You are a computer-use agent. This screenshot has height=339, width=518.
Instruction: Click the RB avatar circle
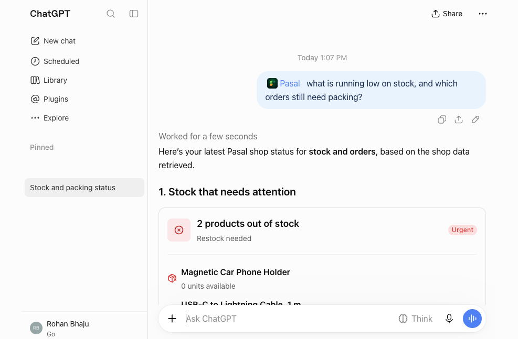point(36,328)
